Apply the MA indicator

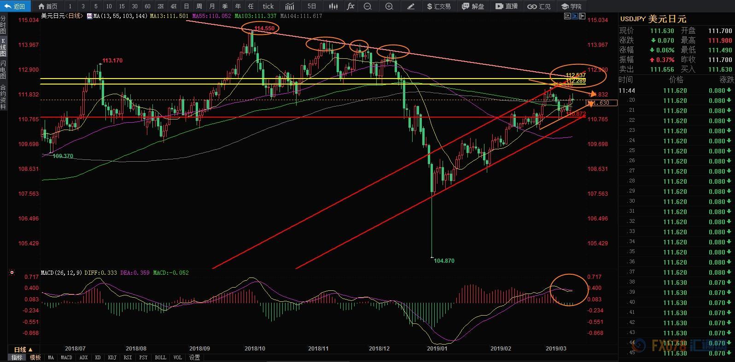(51, 357)
